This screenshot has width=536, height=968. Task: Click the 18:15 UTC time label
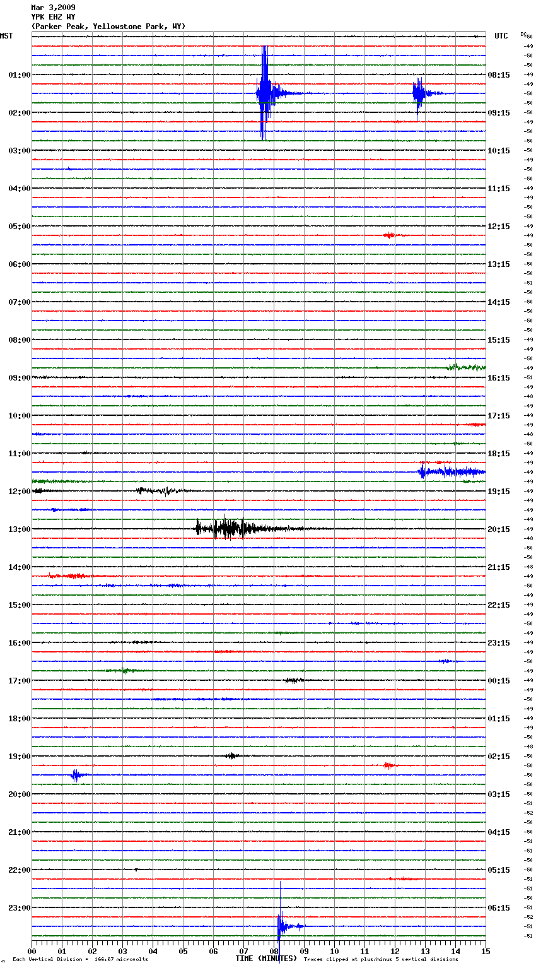(x=499, y=454)
